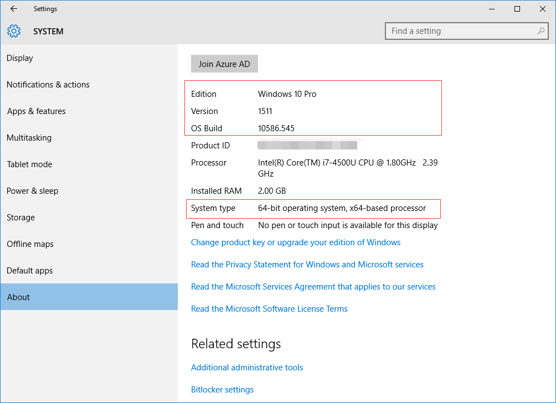Read the Privacy Statement link

(x=307, y=265)
